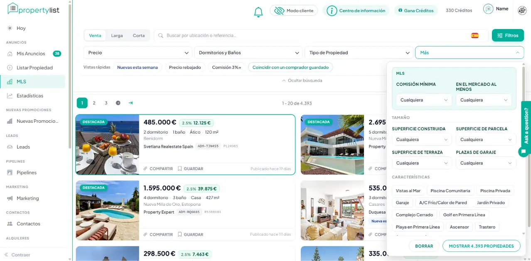Open the Name user profile menu
531x261 pixels.
(x=496, y=9)
